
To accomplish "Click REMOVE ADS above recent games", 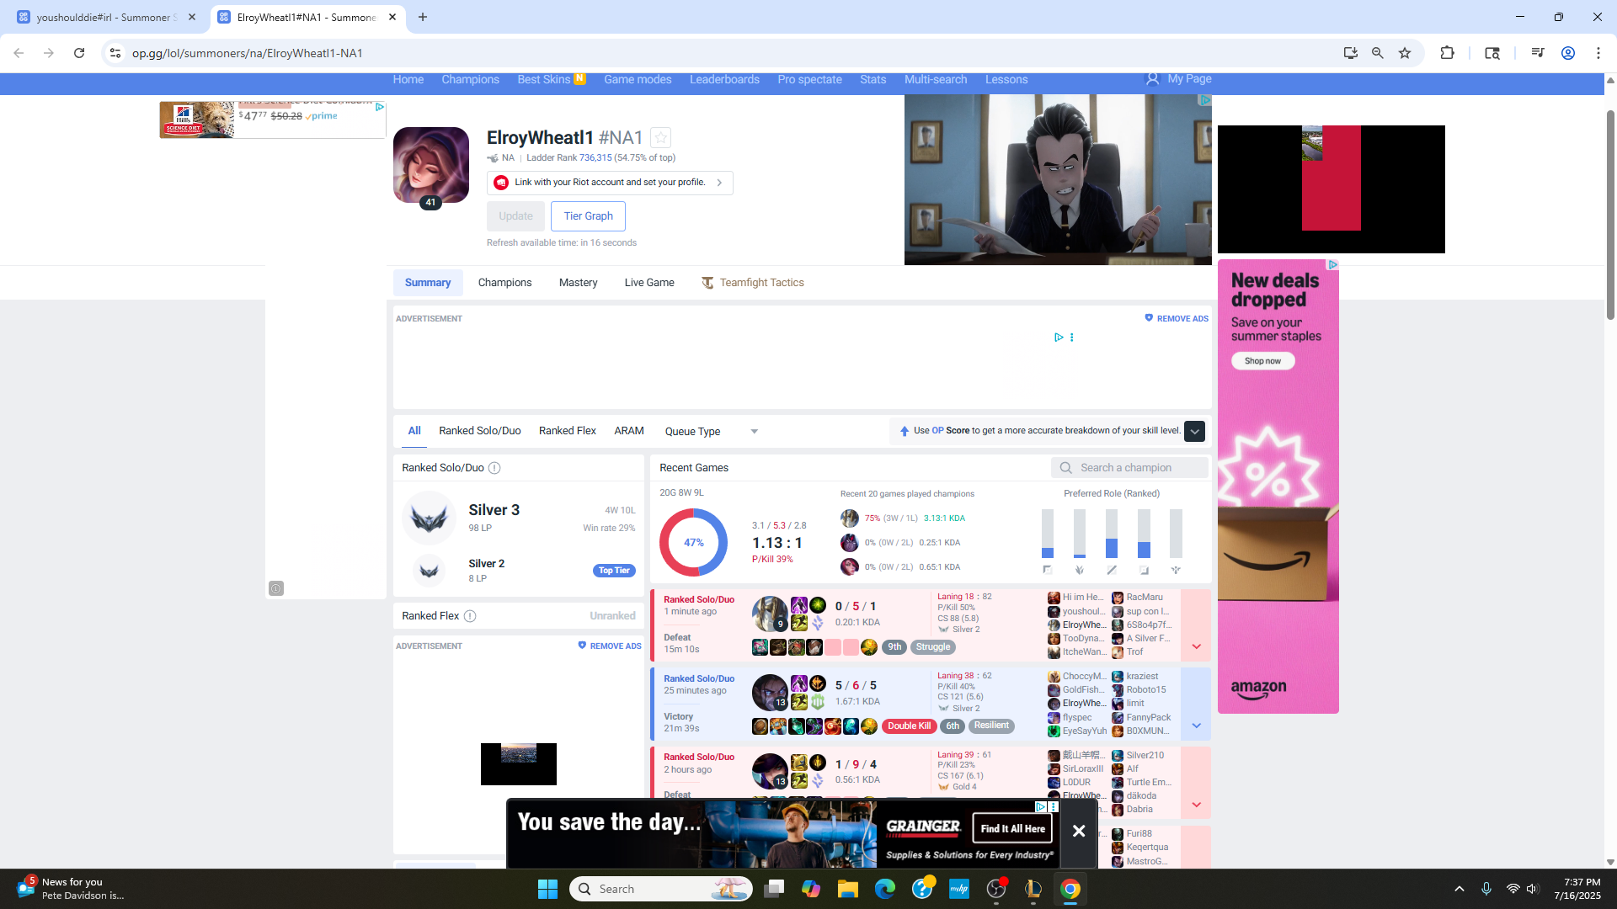I will (x=1177, y=318).
